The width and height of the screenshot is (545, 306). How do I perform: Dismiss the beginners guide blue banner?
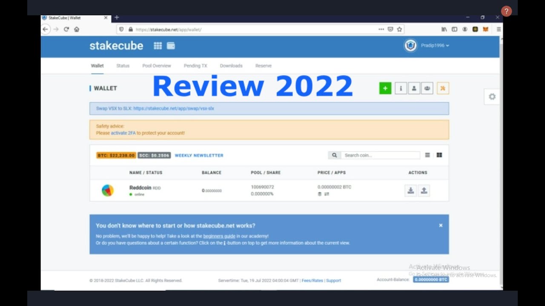[x=441, y=225]
